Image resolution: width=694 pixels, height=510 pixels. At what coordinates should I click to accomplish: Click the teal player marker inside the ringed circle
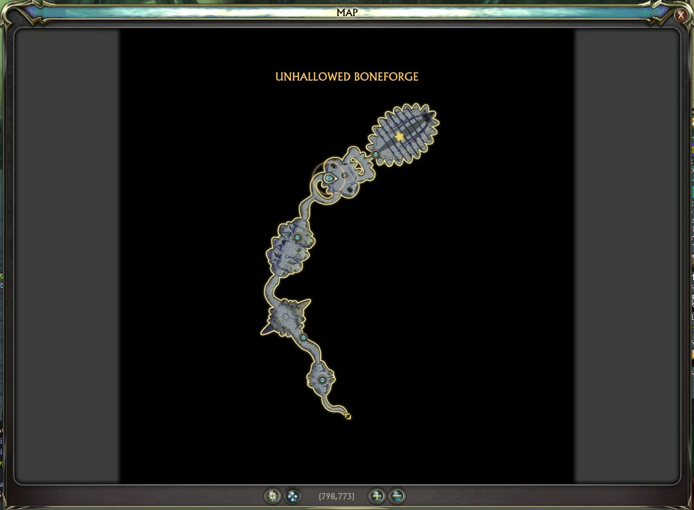[329, 178]
